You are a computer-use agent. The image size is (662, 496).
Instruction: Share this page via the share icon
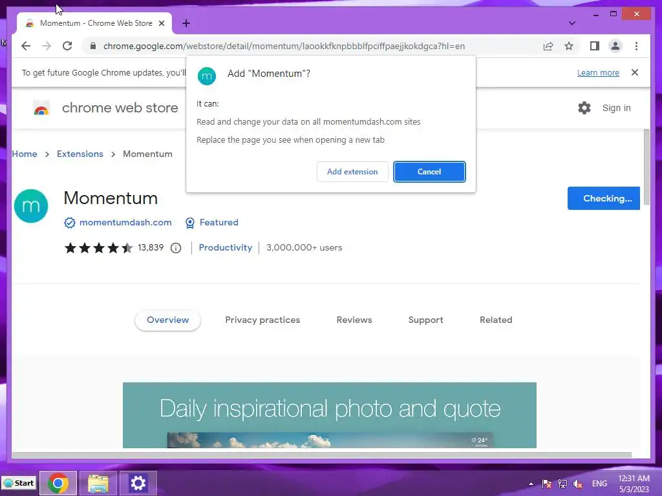(548, 46)
